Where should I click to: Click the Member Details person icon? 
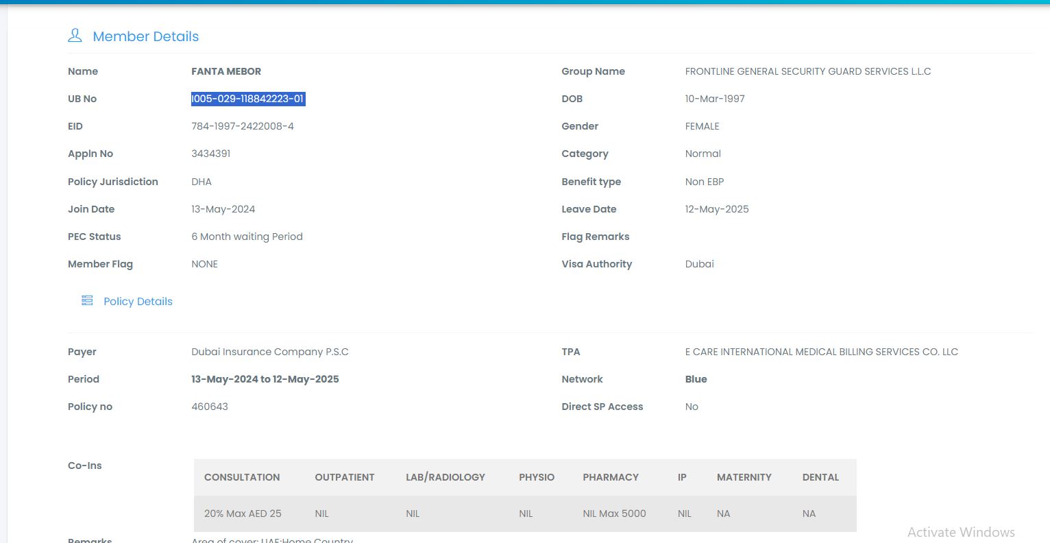coord(75,36)
